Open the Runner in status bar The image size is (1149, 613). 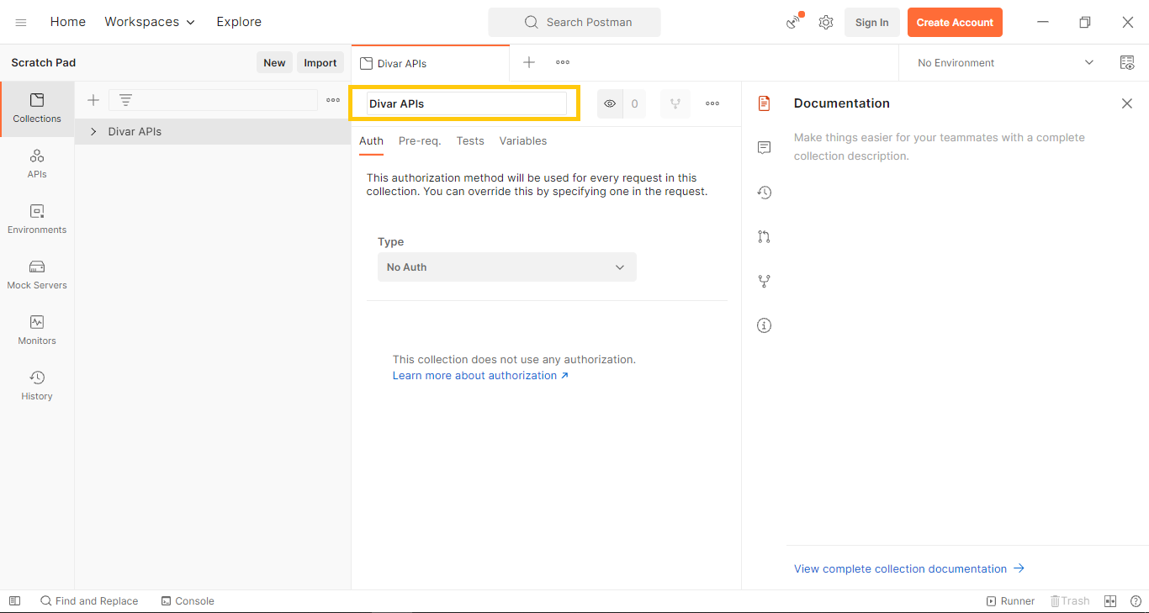coord(1010,601)
